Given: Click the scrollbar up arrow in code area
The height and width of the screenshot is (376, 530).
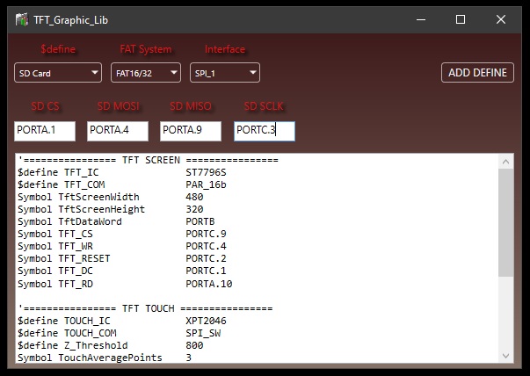Looking at the screenshot, I should [505, 161].
